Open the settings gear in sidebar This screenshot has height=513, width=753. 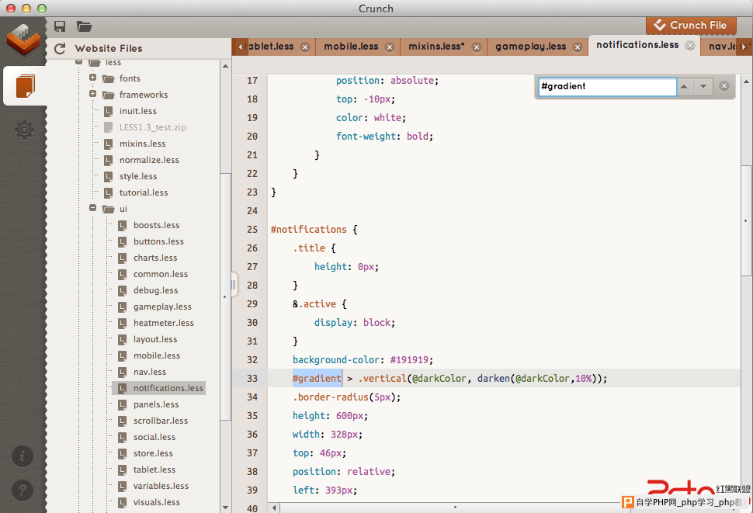[x=24, y=130]
